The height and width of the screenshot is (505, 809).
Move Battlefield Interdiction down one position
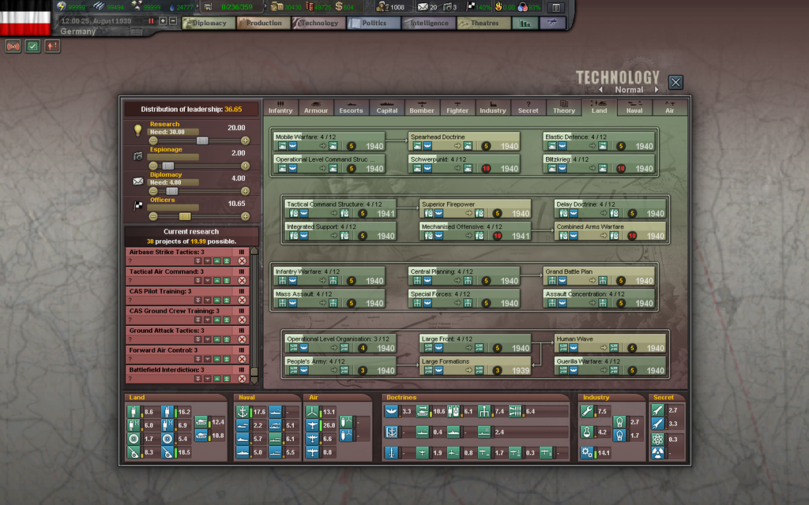208,379
